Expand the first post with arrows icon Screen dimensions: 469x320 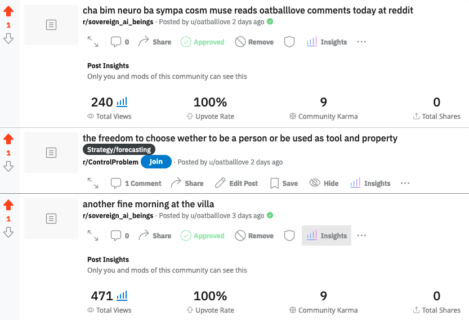tap(93, 42)
